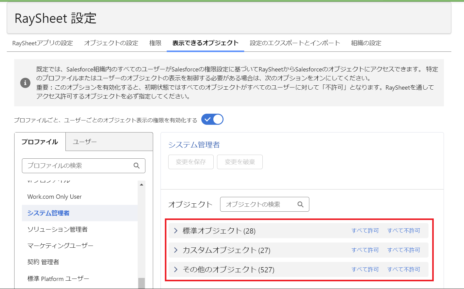Click the profile list scrollbar thumb
This screenshot has height=289, width=464.
(141, 283)
